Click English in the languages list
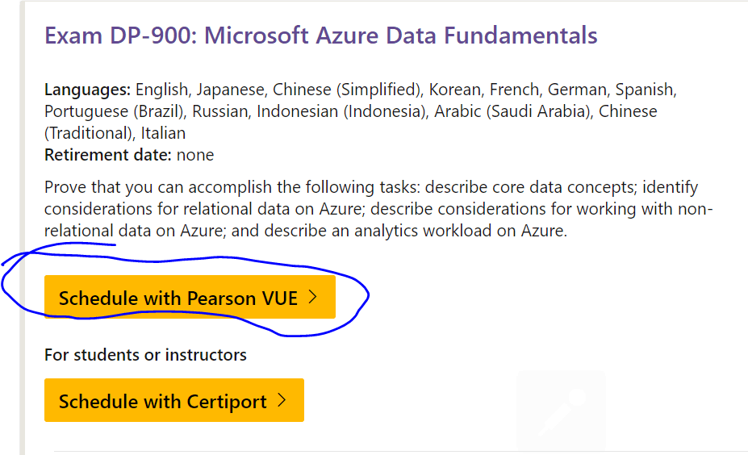The height and width of the screenshot is (455, 748). tap(161, 90)
